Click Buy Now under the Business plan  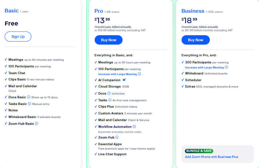coord(195,40)
